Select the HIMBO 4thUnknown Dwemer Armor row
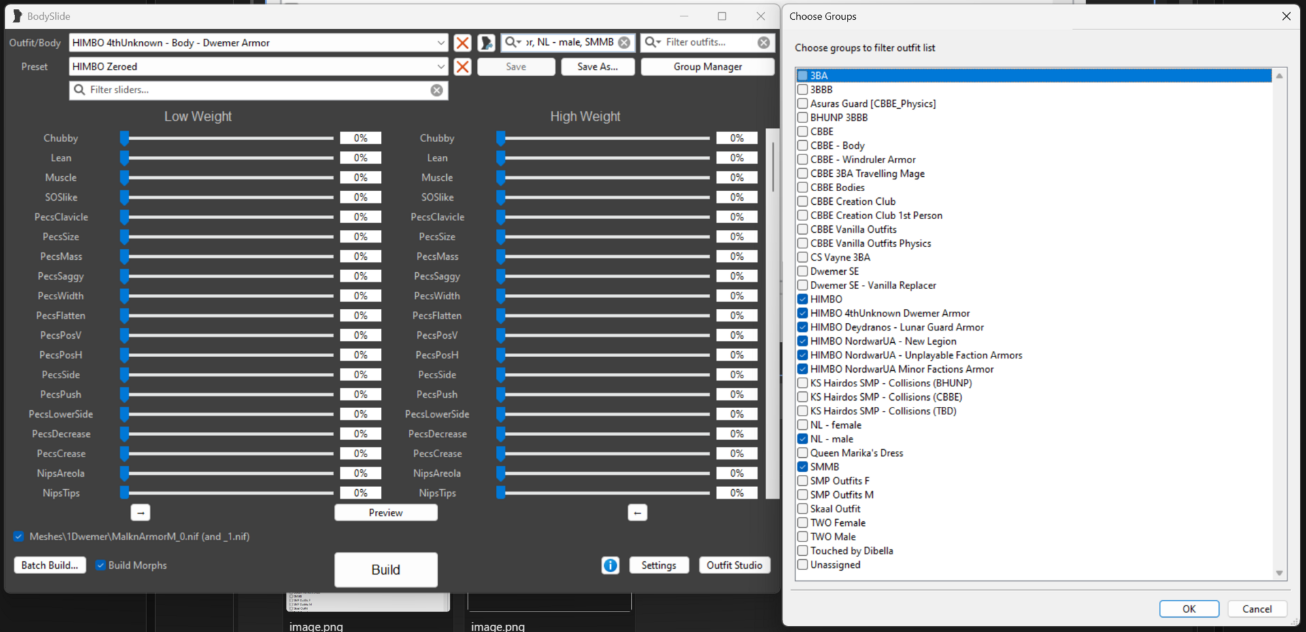The image size is (1306, 632). [x=1034, y=313]
